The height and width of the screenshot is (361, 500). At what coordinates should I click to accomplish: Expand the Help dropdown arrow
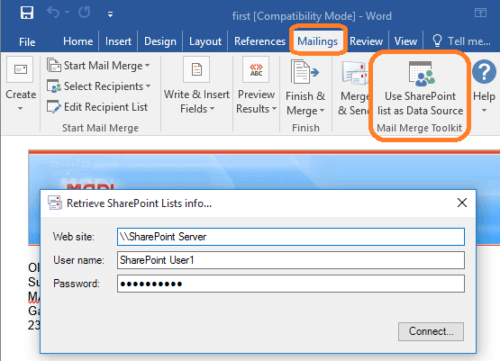tap(484, 111)
